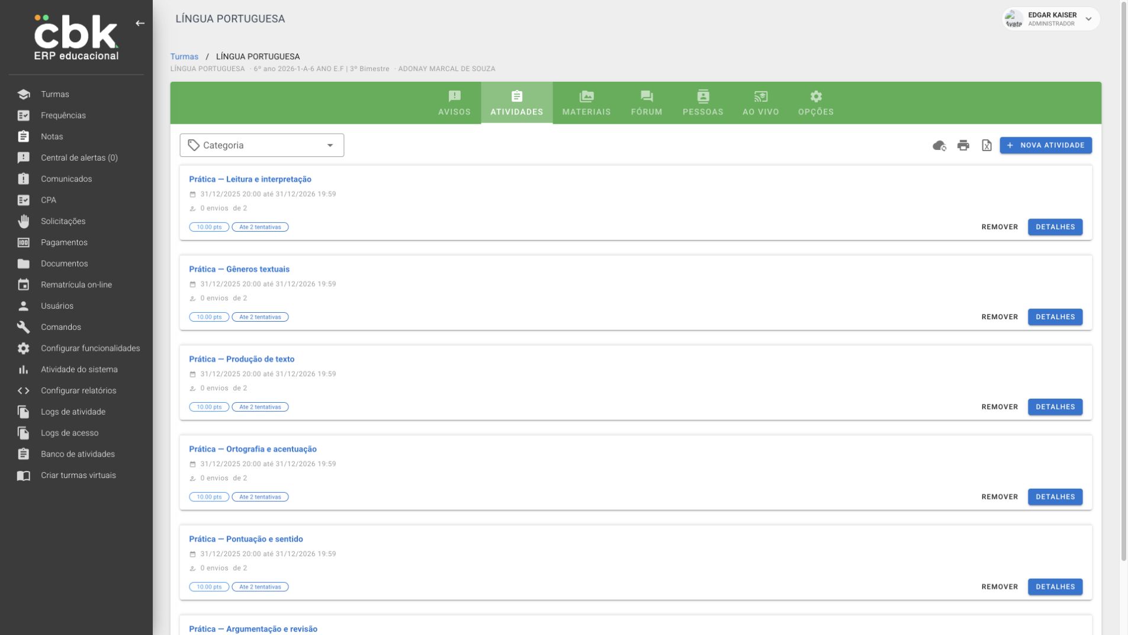The width and height of the screenshot is (1128, 635).
Task: Open Prática — Argumentação e revisão title
Action: (253, 629)
